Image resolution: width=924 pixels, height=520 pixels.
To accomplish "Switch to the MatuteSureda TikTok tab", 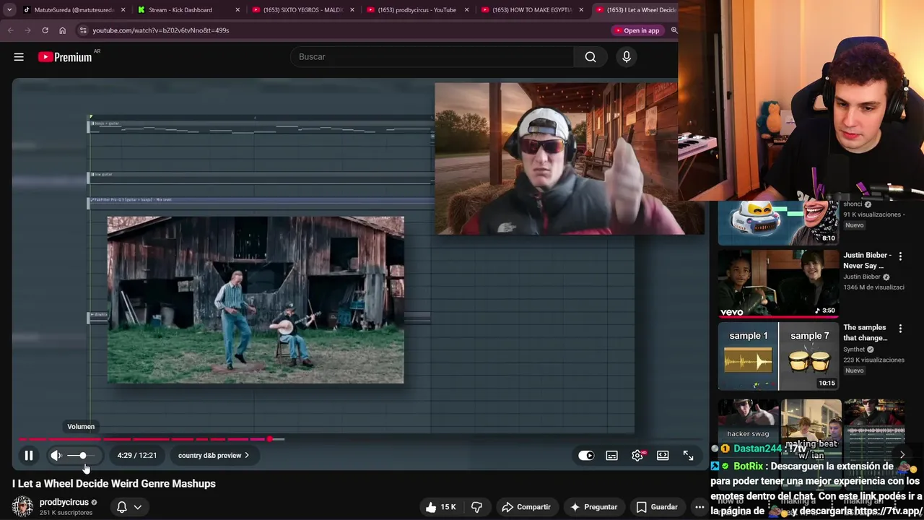I will coord(74,10).
